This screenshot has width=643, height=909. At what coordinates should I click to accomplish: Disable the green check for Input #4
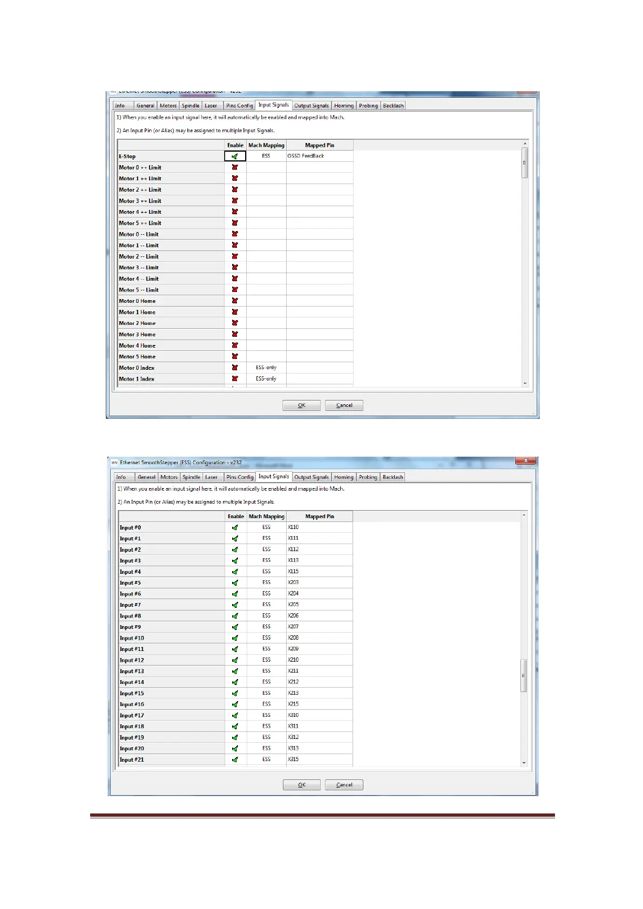235,572
